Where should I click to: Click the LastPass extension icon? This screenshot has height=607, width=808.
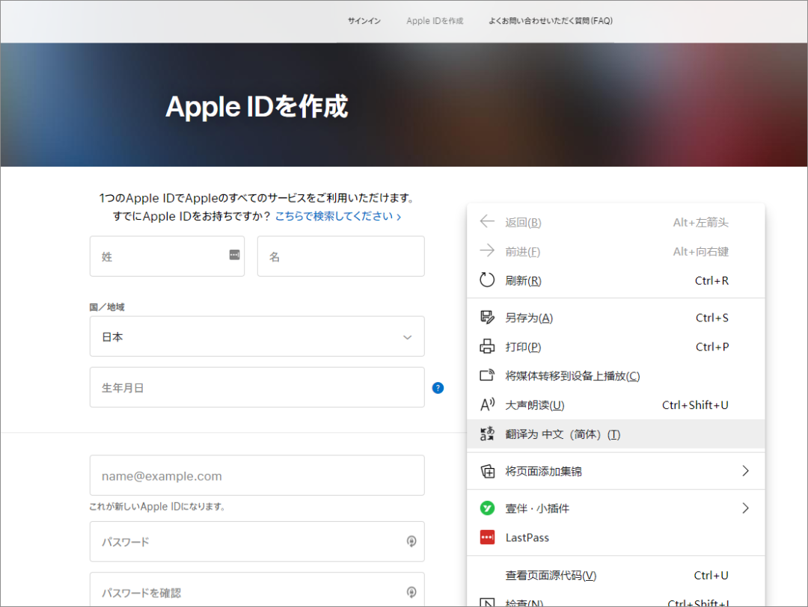[x=487, y=537]
